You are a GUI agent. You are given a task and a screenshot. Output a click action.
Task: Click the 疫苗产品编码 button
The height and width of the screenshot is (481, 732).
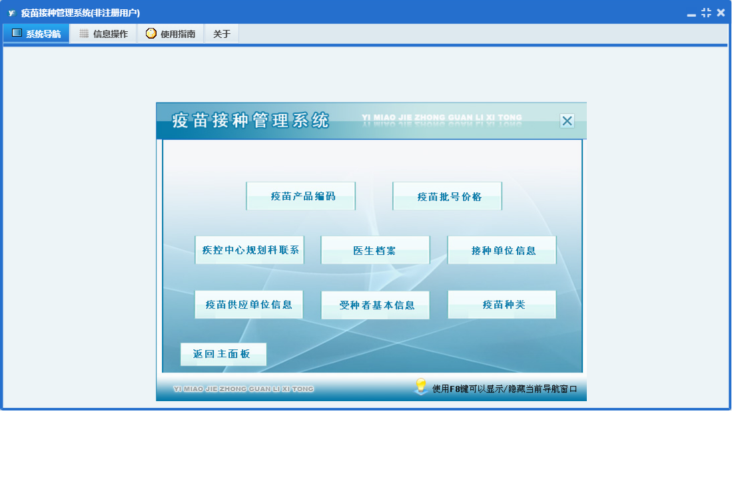pos(300,196)
